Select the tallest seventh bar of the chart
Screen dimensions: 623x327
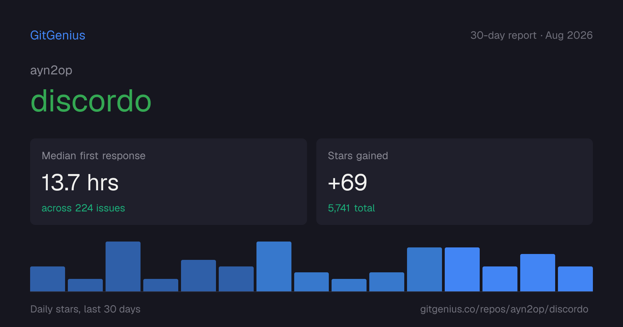(274, 266)
